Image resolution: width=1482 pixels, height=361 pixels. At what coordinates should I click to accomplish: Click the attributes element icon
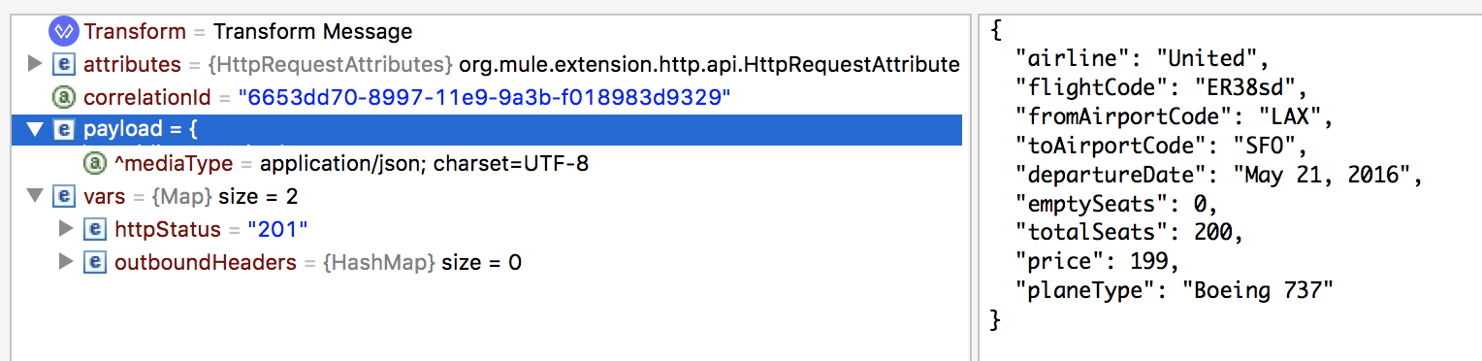click(x=64, y=65)
